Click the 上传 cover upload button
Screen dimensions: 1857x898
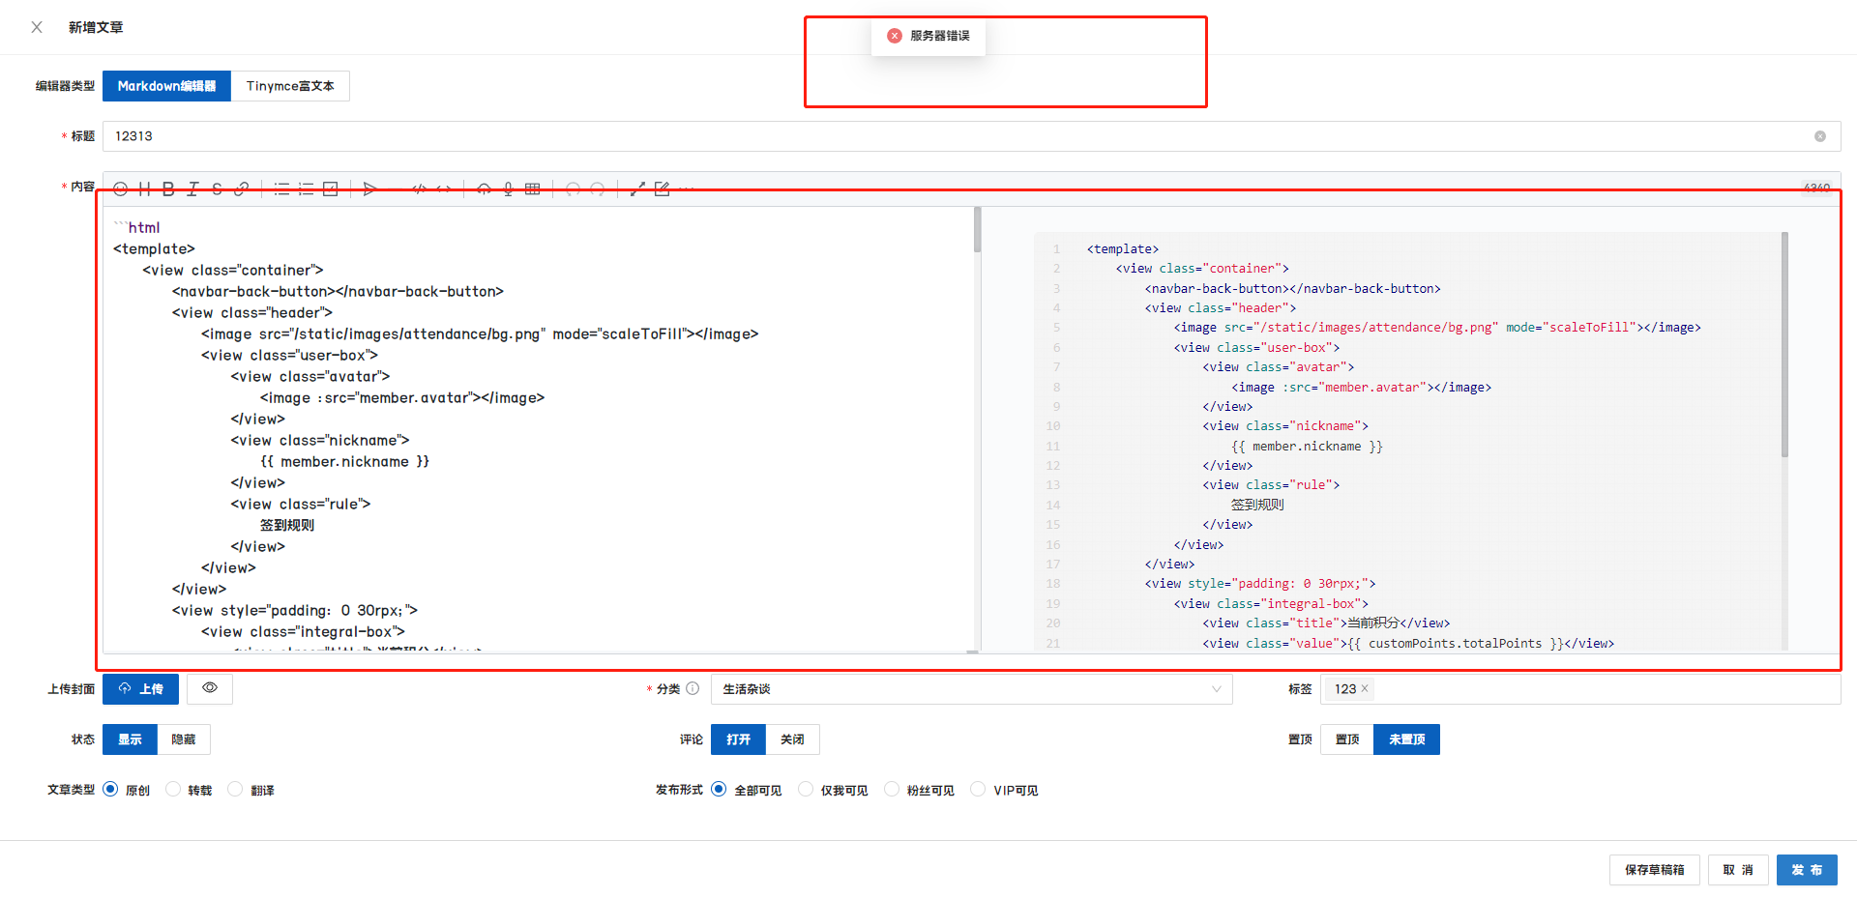click(x=140, y=688)
